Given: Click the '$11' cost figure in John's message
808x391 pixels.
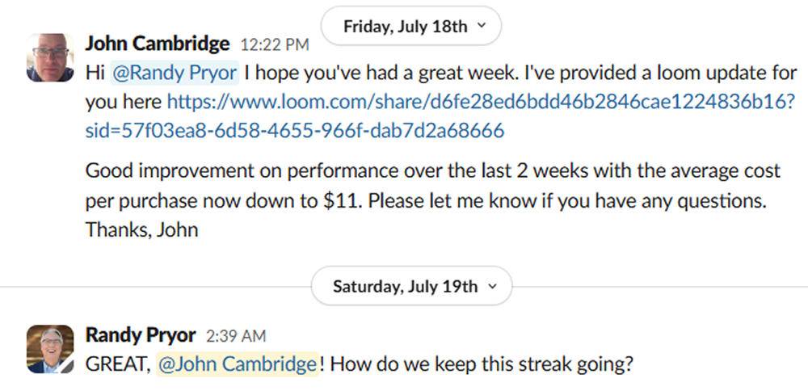Looking at the screenshot, I should (x=341, y=200).
